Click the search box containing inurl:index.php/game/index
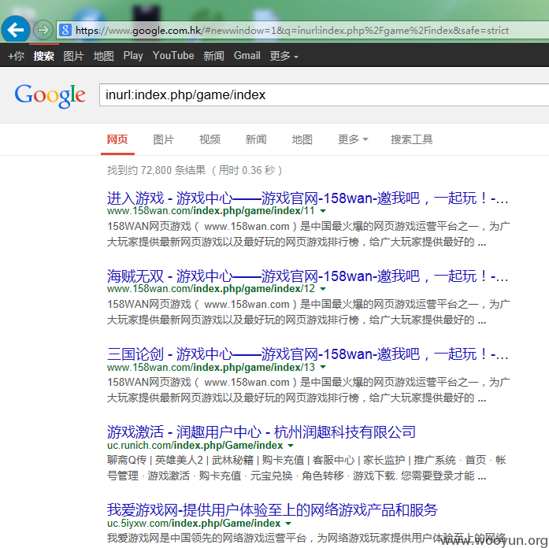The height and width of the screenshot is (548, 549). (324, 94)
